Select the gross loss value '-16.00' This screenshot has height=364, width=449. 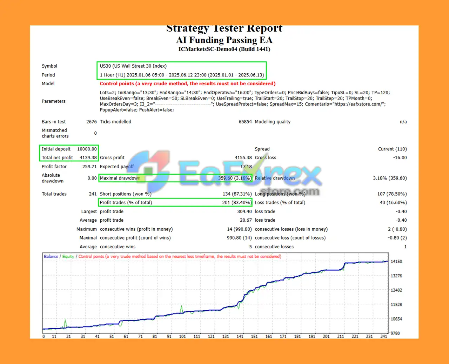pyautogui.click(x=400, y=158)
